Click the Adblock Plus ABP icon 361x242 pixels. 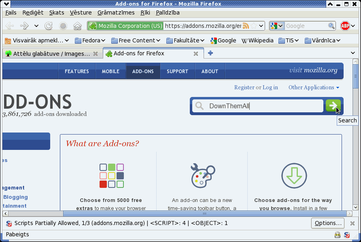[x=345, y=26]
